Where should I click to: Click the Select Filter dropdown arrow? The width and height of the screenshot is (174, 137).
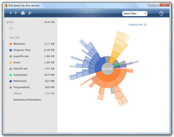tap(145, 13)
